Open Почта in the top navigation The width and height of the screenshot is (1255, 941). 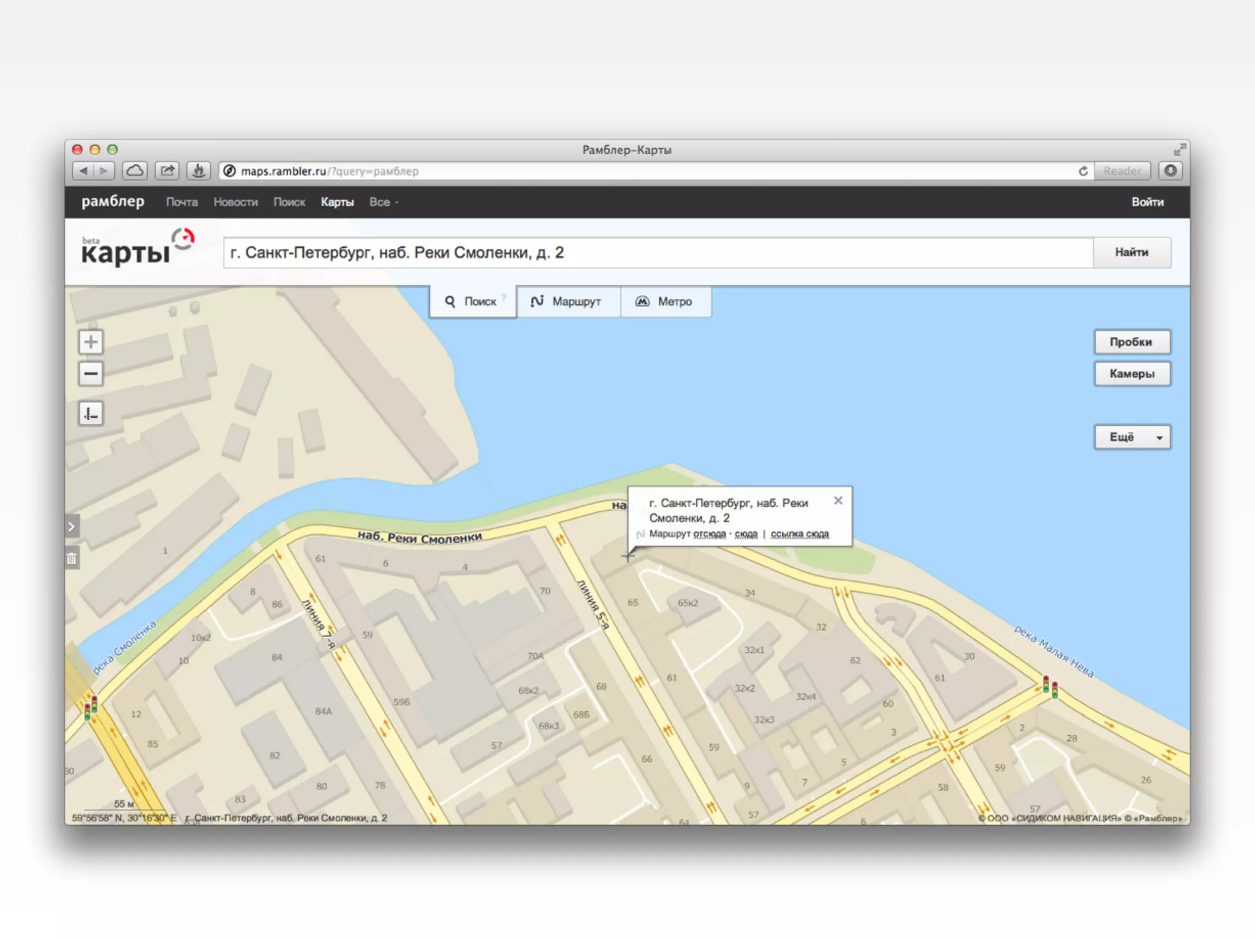pos(182,202)
